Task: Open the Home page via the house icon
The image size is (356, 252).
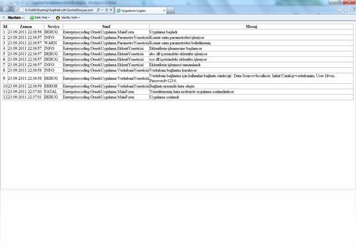Action: click(339, 10)
